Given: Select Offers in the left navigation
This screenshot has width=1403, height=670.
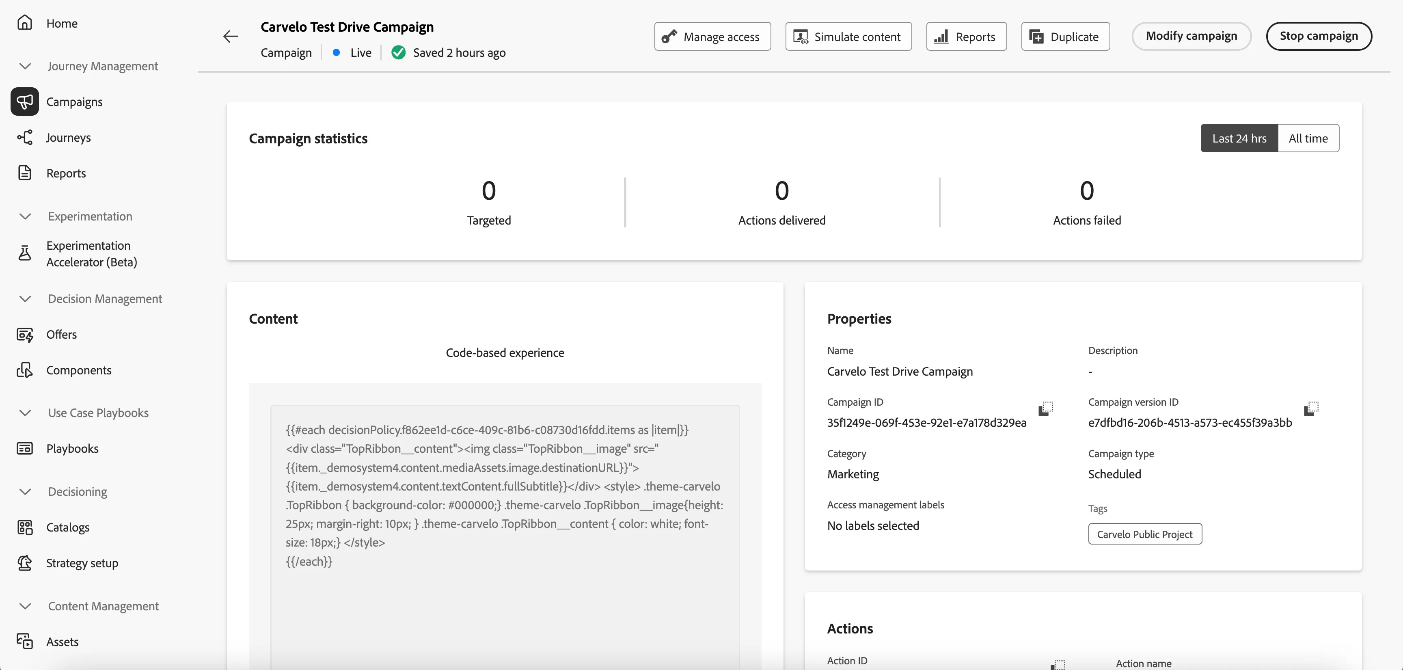Looking at the screenshot, I should (x=62, y=335).
